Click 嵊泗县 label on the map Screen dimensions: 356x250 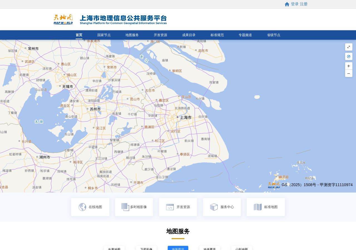284,177
